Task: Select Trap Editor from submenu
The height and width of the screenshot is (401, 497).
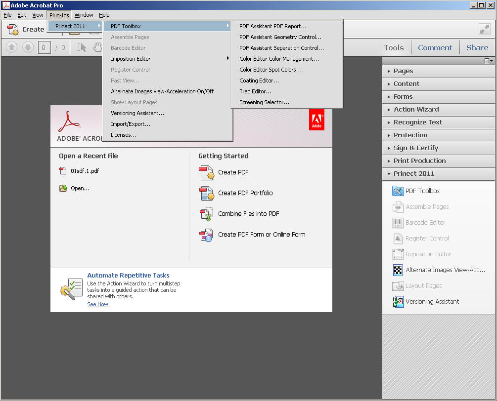Action: tap(287, 91)
